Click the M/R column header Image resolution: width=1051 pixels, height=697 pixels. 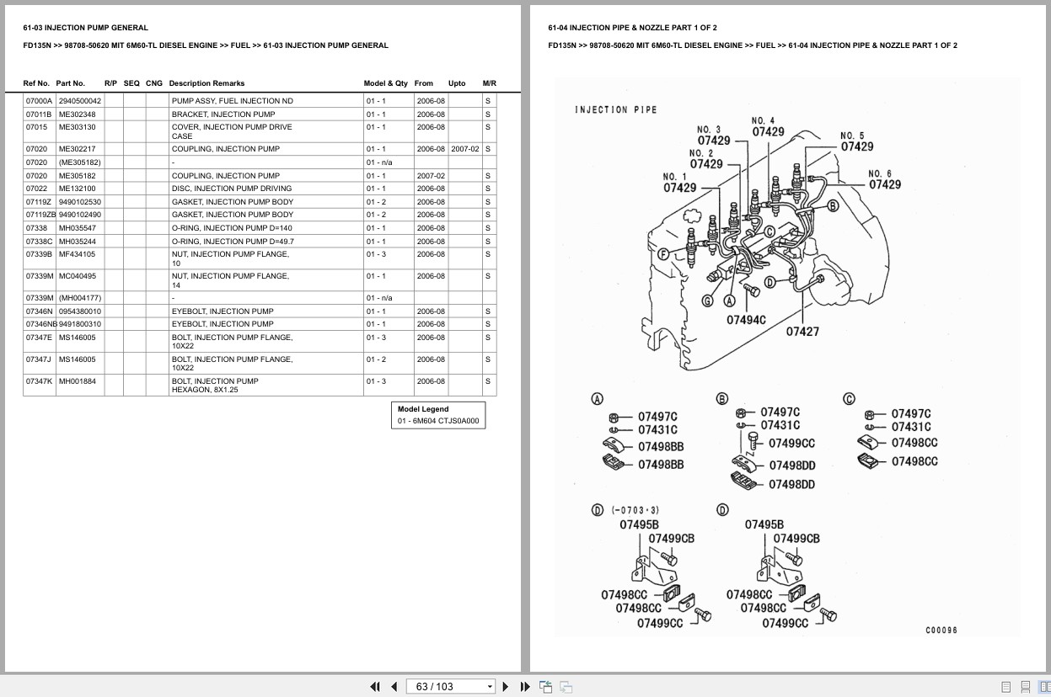click(x=489, y=83)
